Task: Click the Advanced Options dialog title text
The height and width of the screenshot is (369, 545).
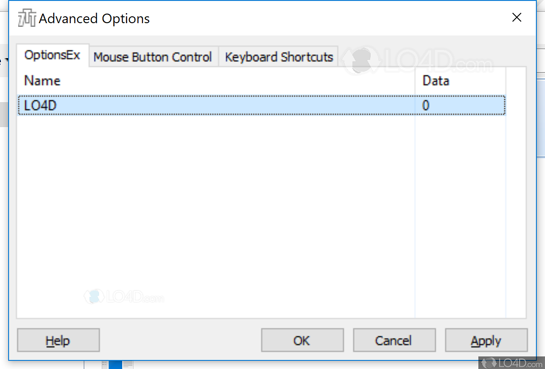Action: click(x=94, y=19)
